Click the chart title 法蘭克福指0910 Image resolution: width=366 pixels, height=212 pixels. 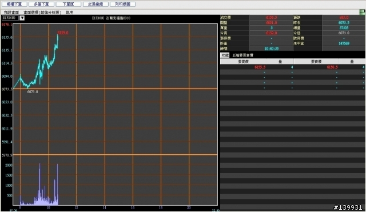118,18
